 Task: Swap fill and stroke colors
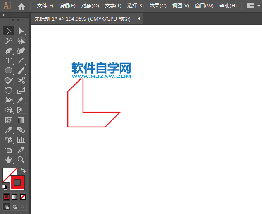pyautogui.click(x=23, y=171)
